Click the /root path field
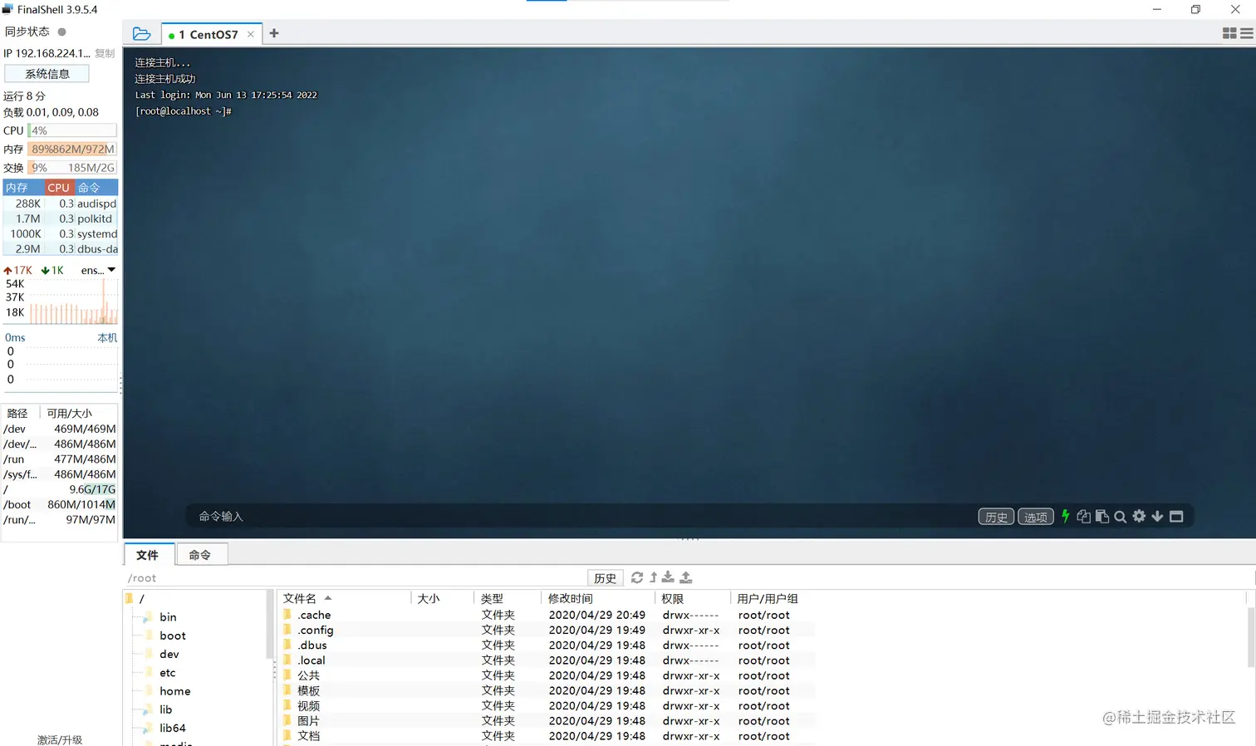This screenshot has width=1256, height=746. (x=355, y=578)
